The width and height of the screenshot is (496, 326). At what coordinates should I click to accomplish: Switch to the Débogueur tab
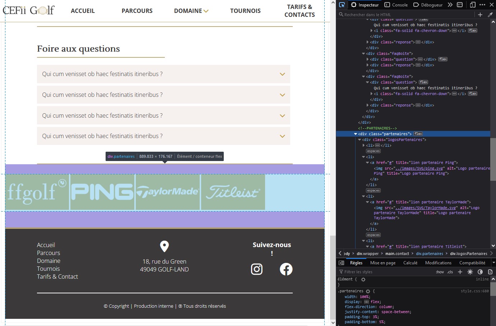coord(428,5)
